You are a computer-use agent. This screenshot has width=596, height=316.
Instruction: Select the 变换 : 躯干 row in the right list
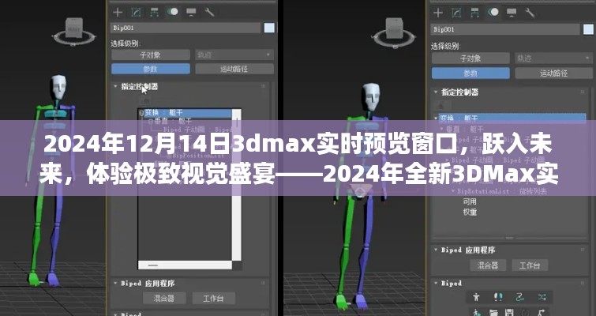tap(512, 118)
